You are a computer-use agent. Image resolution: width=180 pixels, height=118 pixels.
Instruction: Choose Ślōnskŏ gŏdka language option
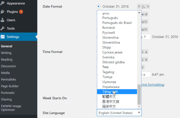coord(117,62)
